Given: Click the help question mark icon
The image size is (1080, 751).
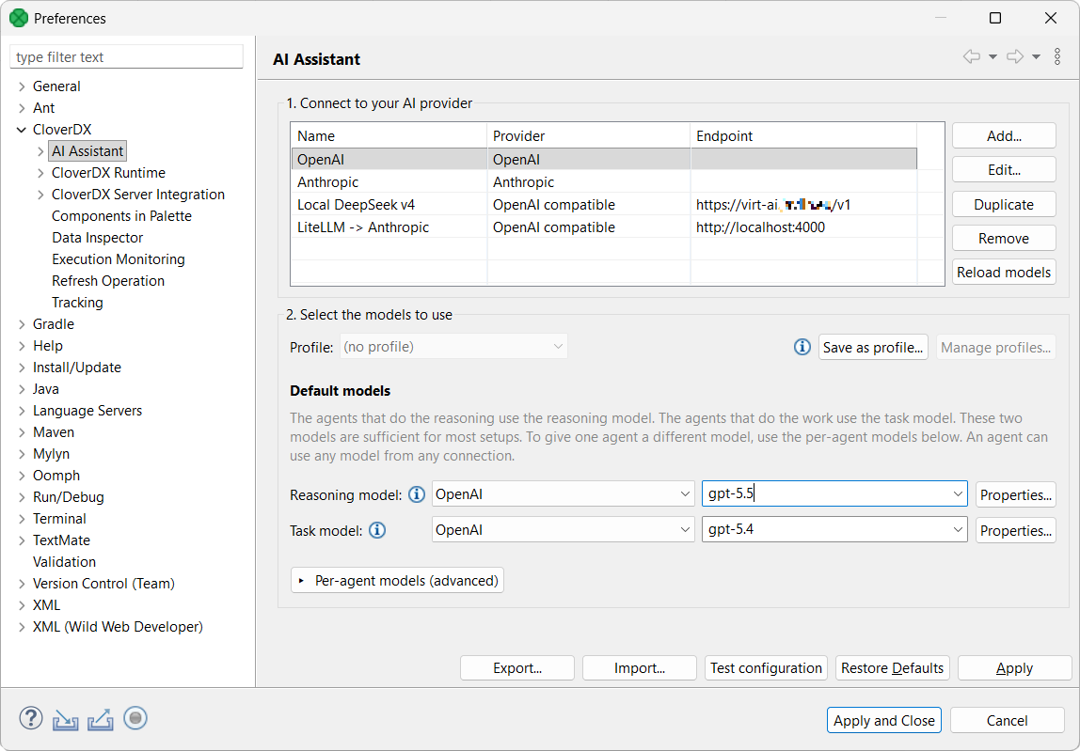Looking at the screenshot, I should pos(30,719).
